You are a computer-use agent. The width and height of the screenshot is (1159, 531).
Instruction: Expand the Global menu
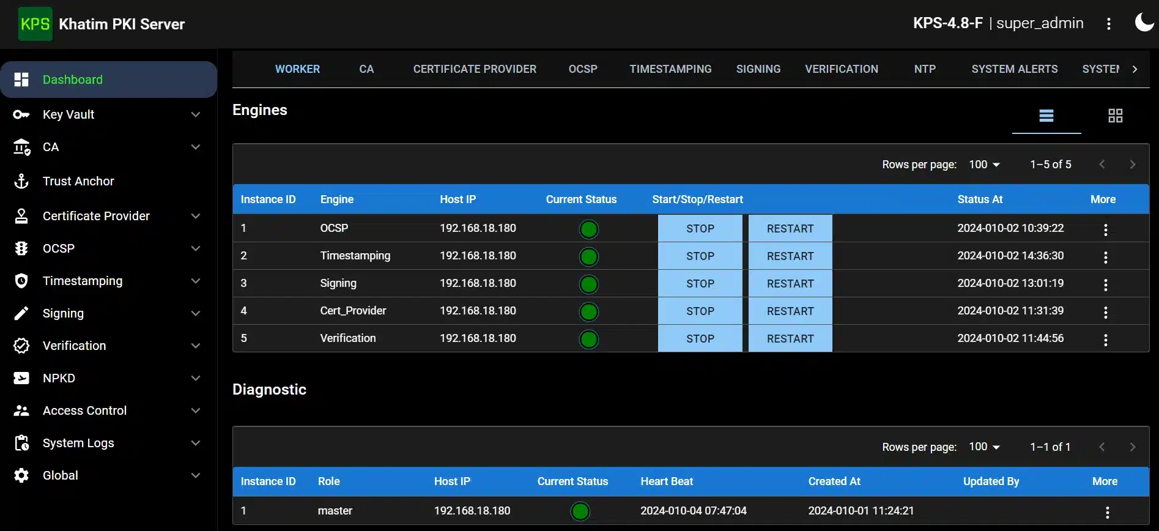coord(196,475)
